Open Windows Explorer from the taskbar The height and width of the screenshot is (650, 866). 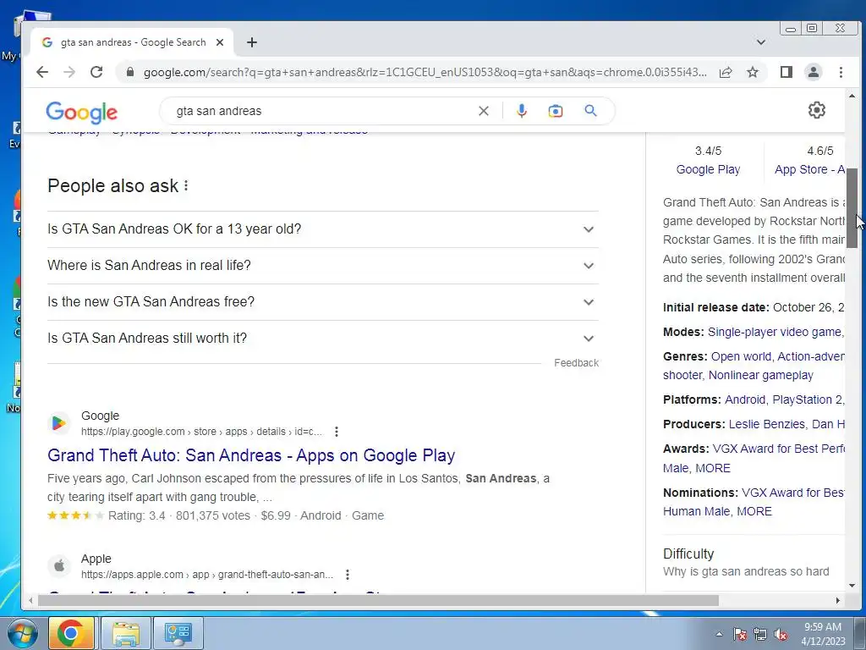point(127,633)
